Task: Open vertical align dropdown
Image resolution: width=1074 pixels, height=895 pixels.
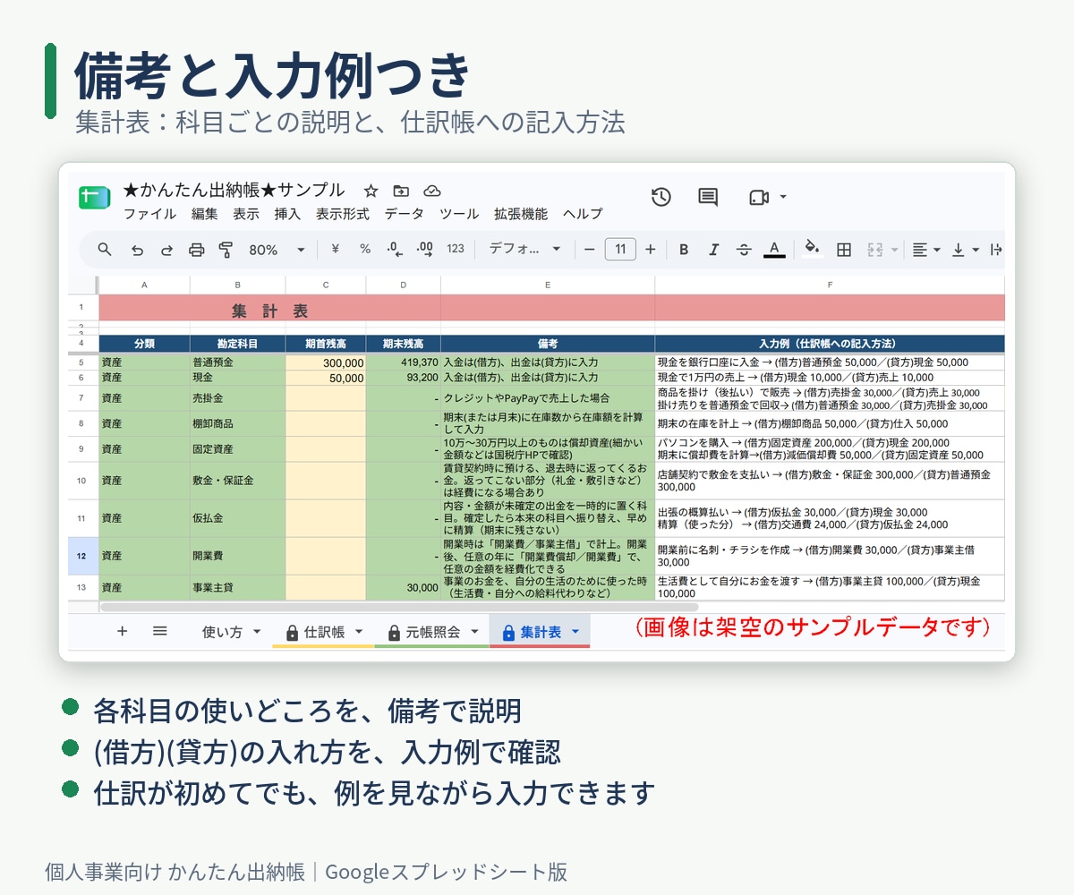Action: (965, 250)
